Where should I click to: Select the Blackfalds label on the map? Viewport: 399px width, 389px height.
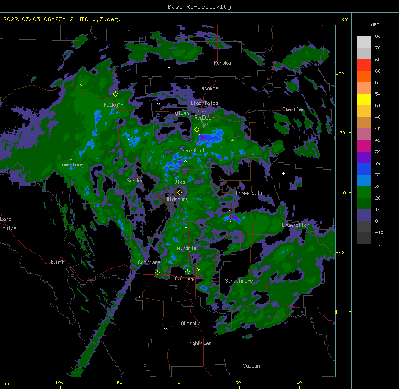click(x=204, y=103)
